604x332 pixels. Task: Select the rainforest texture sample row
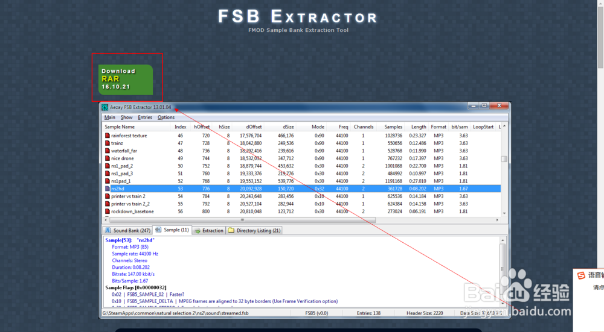click(301, 135)
